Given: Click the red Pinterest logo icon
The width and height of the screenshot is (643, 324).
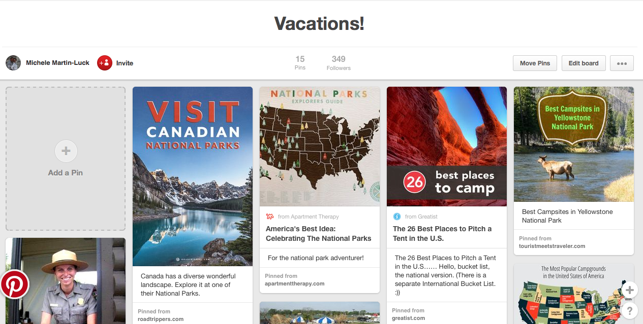Looking at the screenshot, I should click(x=14, y=284).
